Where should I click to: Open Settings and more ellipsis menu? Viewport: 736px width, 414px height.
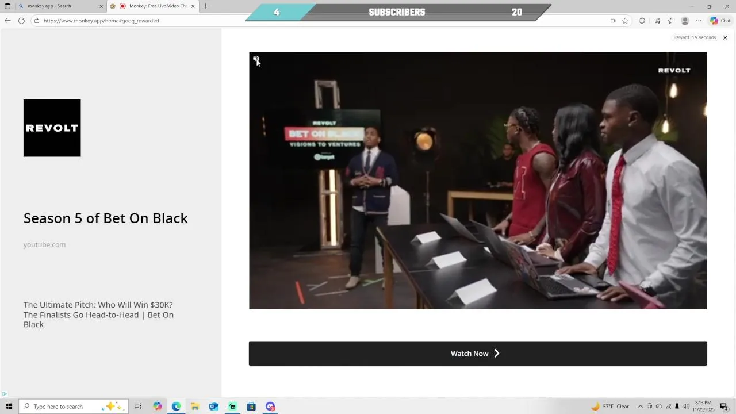[699, 21]
